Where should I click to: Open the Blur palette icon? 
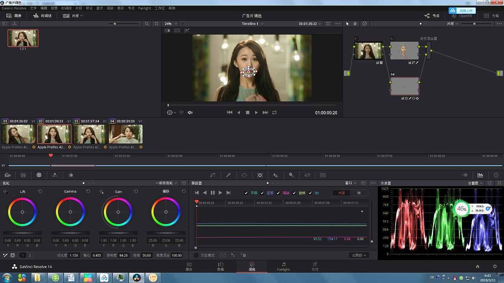(x=276, y=175)
